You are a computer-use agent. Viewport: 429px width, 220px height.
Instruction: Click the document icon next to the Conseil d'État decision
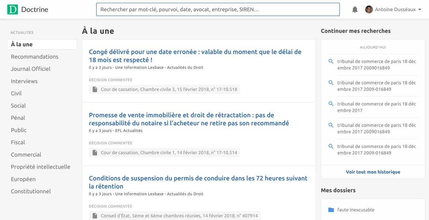click(x=94, y=215)
